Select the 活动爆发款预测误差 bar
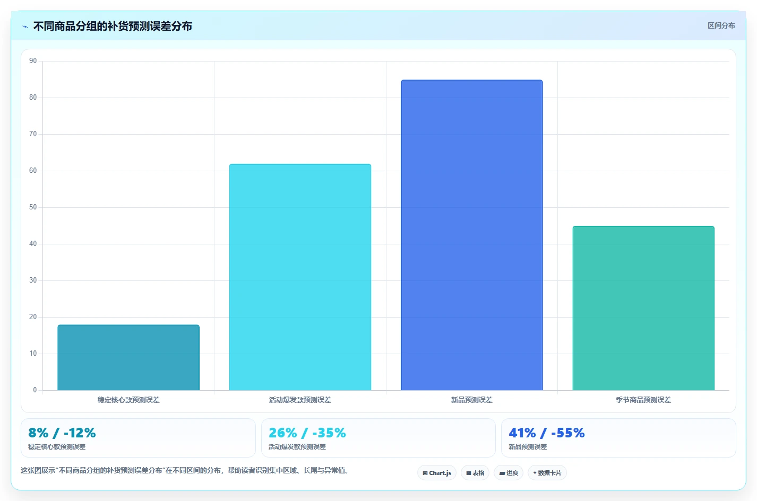Viewport: 757px width, 501px height. (300, 277)
